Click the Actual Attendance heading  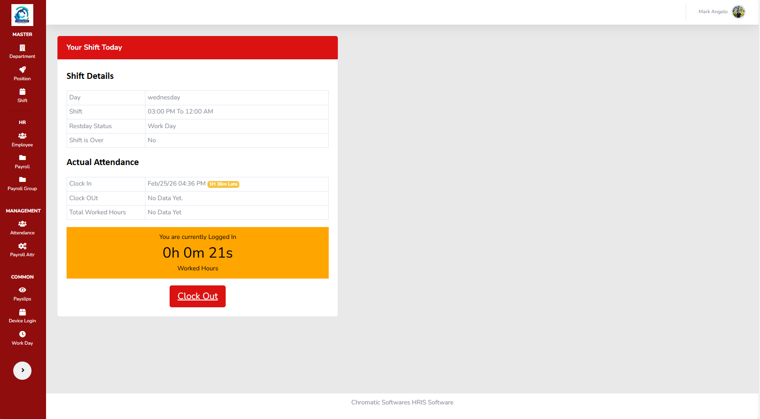(103, 162)
